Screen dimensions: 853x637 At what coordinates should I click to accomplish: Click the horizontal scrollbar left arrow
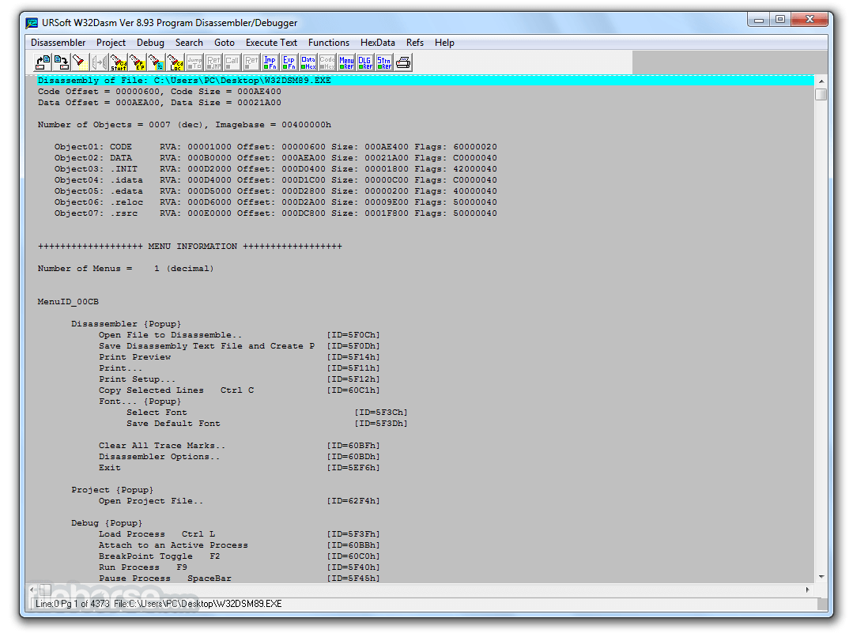pos(32,590)
